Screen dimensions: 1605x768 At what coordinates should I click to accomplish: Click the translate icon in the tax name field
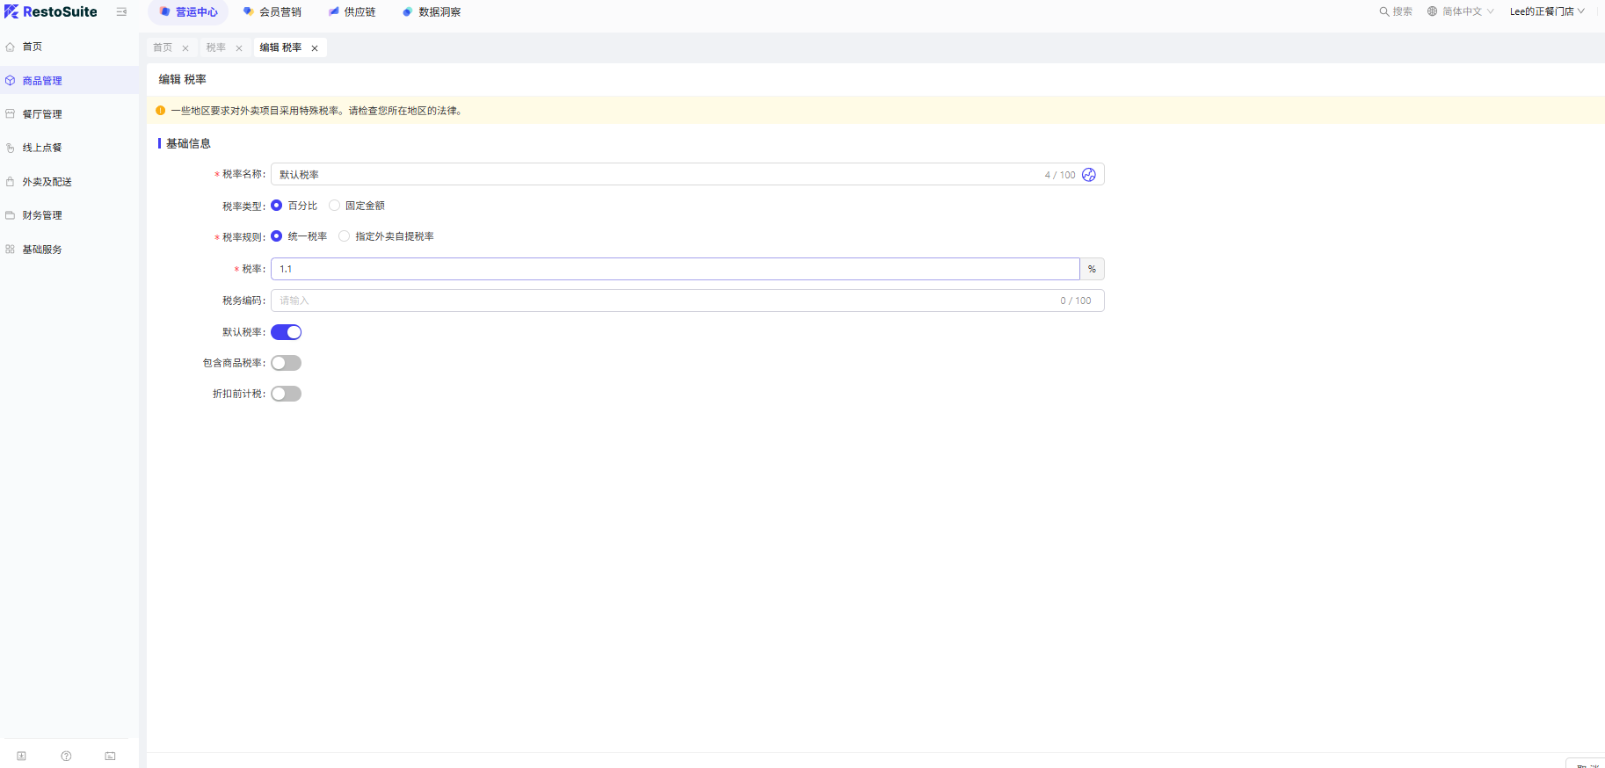coord(1089,175)
